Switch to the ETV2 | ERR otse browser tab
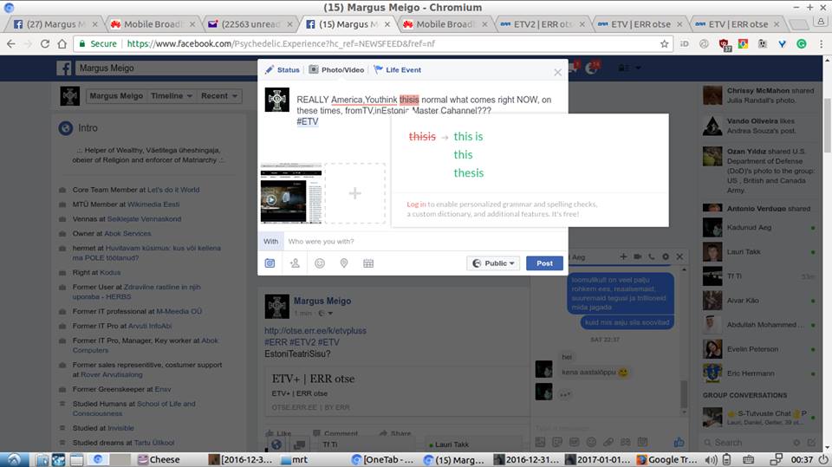Image resolution: width=832 pixels, height=467 pixels. (x=541, y=24)
